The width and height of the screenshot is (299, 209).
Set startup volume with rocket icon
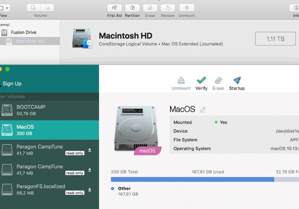pos(237,80)
